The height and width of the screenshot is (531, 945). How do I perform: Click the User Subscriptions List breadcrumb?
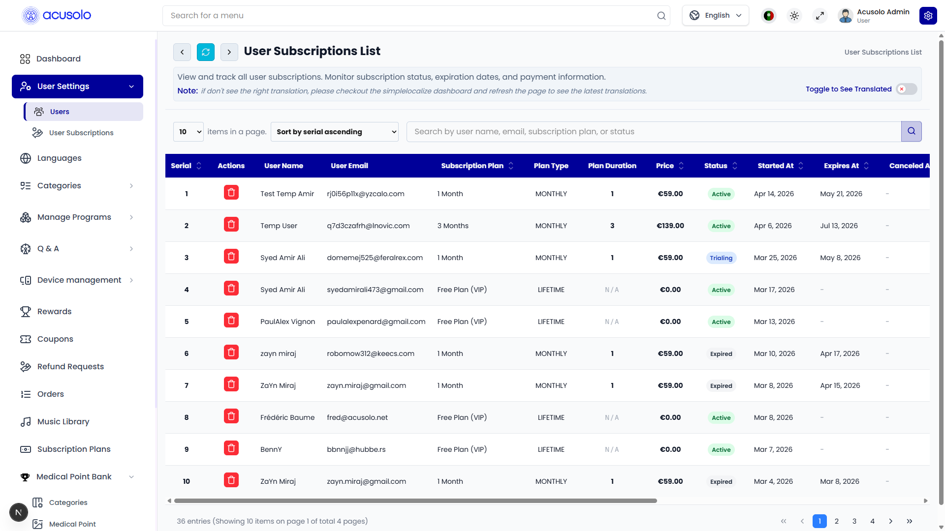coord(883,52)
